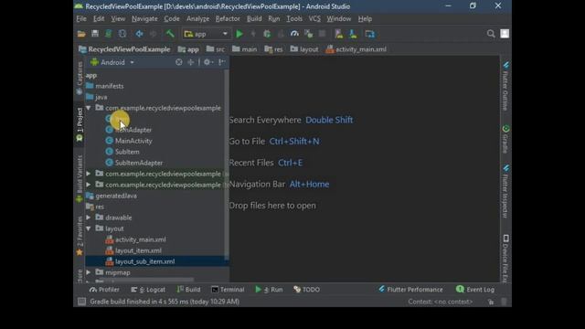Screen dimensions: 585x329
Task: Open the Analyze menu
Action: tap(197, 18)
